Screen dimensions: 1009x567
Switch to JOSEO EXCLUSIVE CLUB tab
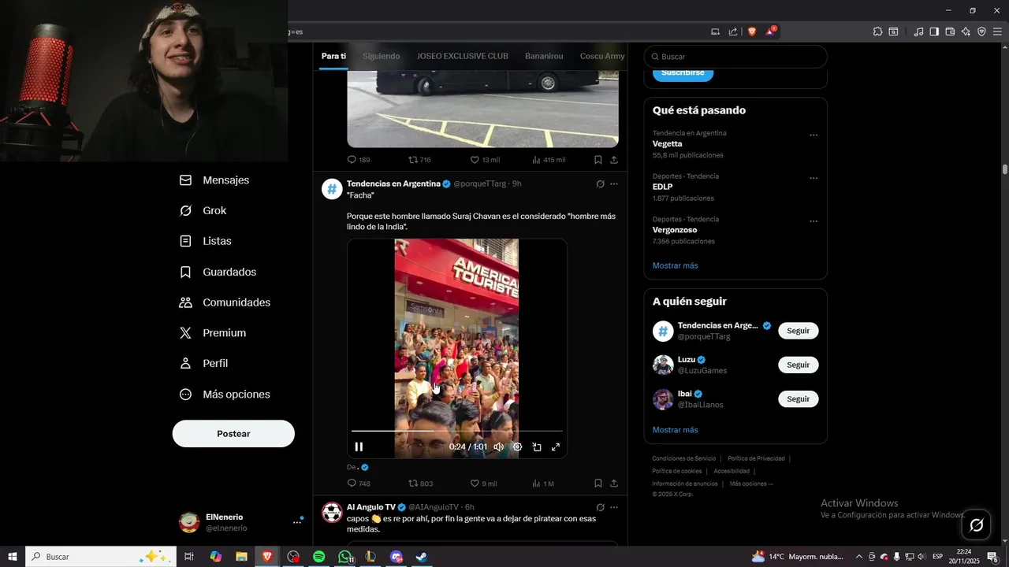463,57
